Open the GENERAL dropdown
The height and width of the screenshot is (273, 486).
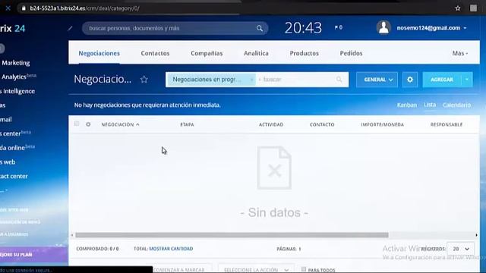(377, 80)
